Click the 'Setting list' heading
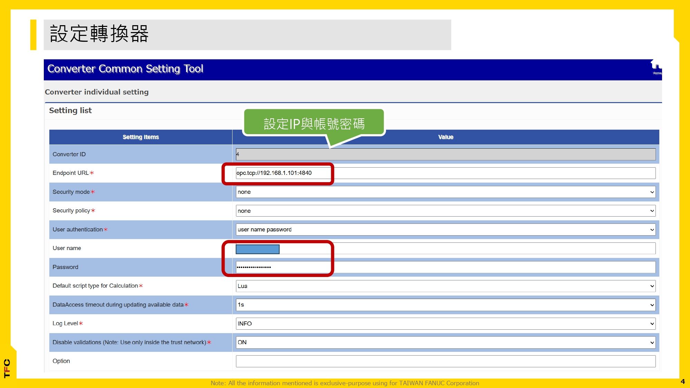Image resolution: width=690 pixels, height=388 pixels. click(x=70, y=110)
